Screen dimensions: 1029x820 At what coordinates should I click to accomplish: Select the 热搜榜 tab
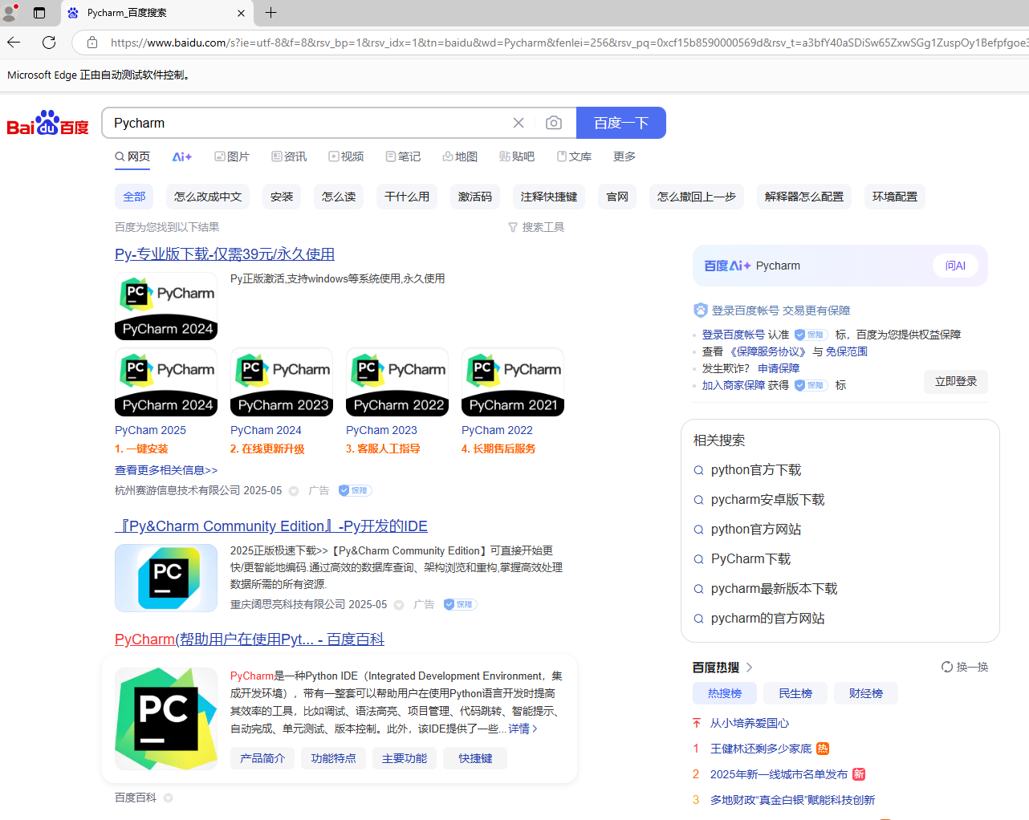pyautogui.click(x=725, y=693)
